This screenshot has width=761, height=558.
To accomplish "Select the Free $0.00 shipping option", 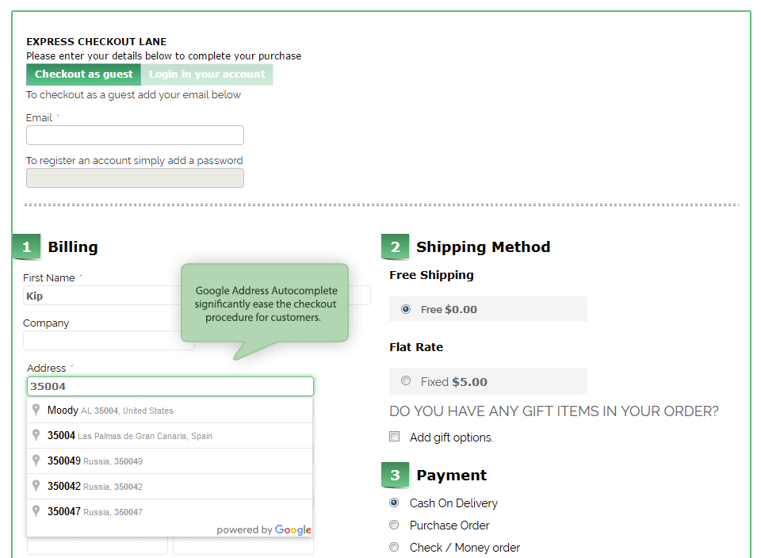I will point(406,309).
